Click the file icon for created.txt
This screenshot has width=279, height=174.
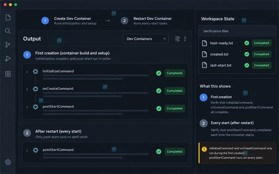[x=204, y=54]
